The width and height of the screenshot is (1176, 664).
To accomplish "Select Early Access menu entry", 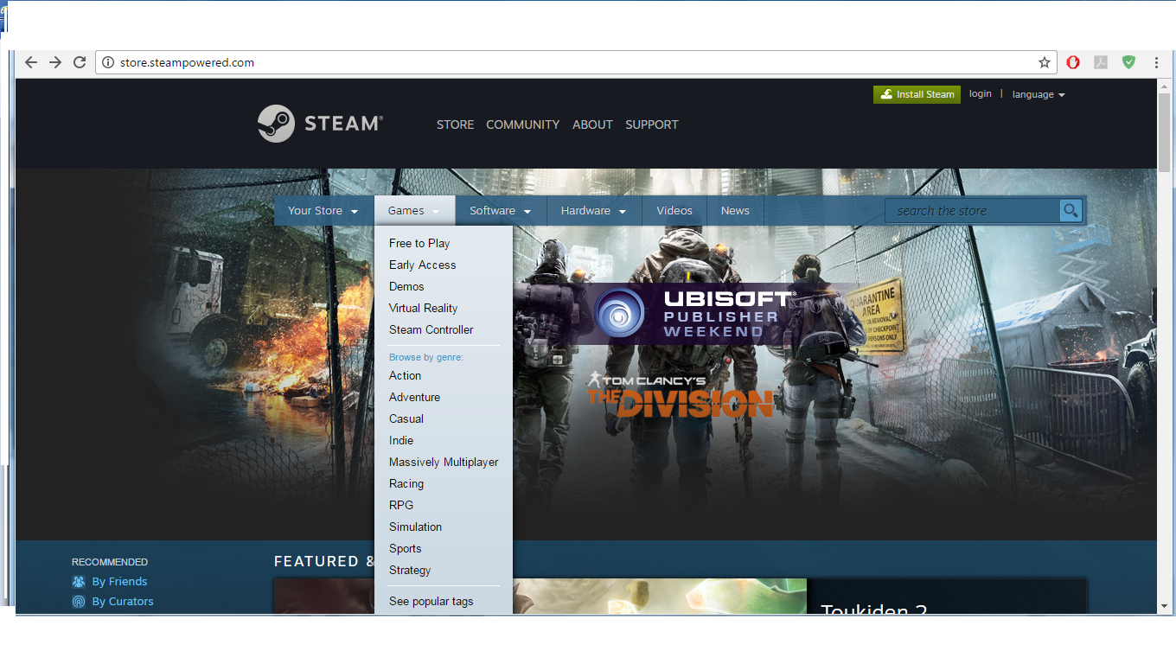I will click(x=422, y=265).
